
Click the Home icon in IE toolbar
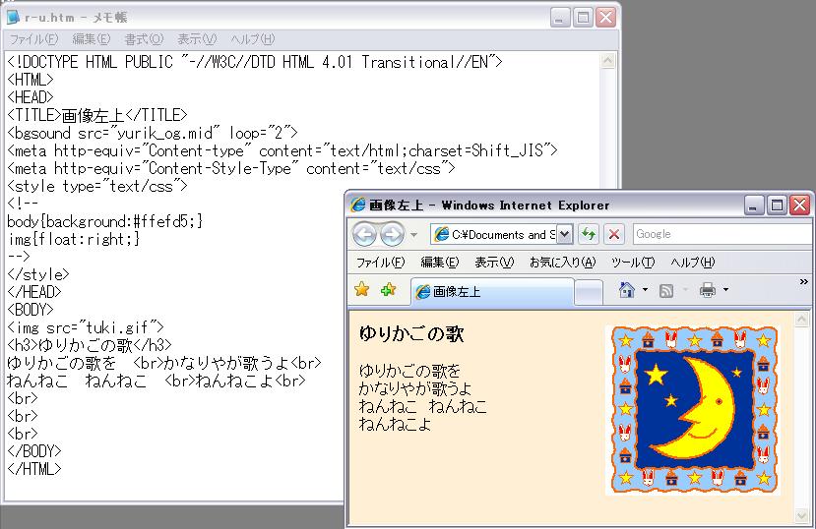(x=627, y=290)
